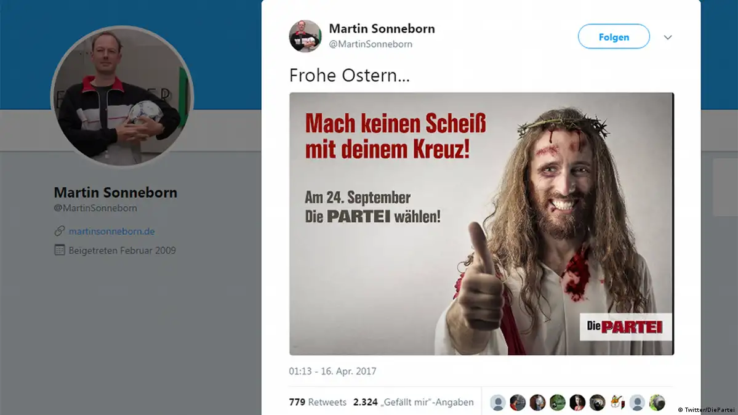Open the large profile picture
The width and height of the screenshot is (738, 415).
coord(122,97)
